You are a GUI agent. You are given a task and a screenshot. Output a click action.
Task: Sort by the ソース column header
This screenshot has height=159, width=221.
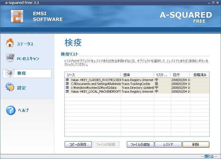[x=93, y=75]
